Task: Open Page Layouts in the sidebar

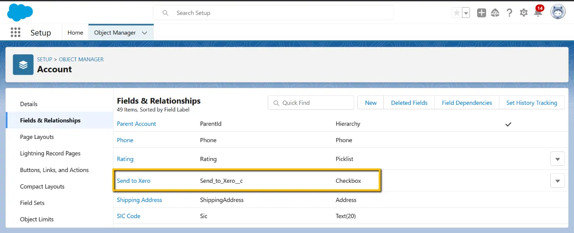Action: pos(37,137)
